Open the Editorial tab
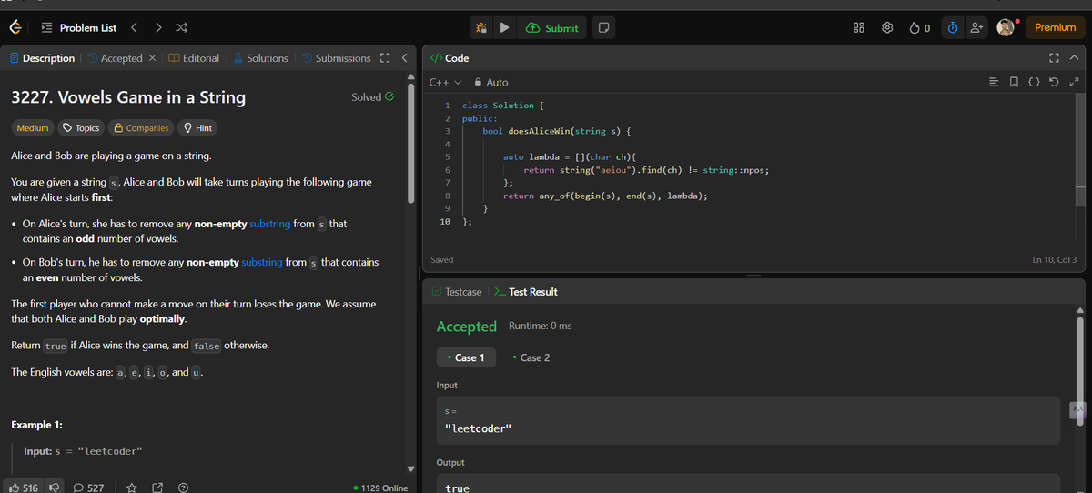Image resolution: width=1092 pixels, height=493 pixels. (x=194, y=58)
